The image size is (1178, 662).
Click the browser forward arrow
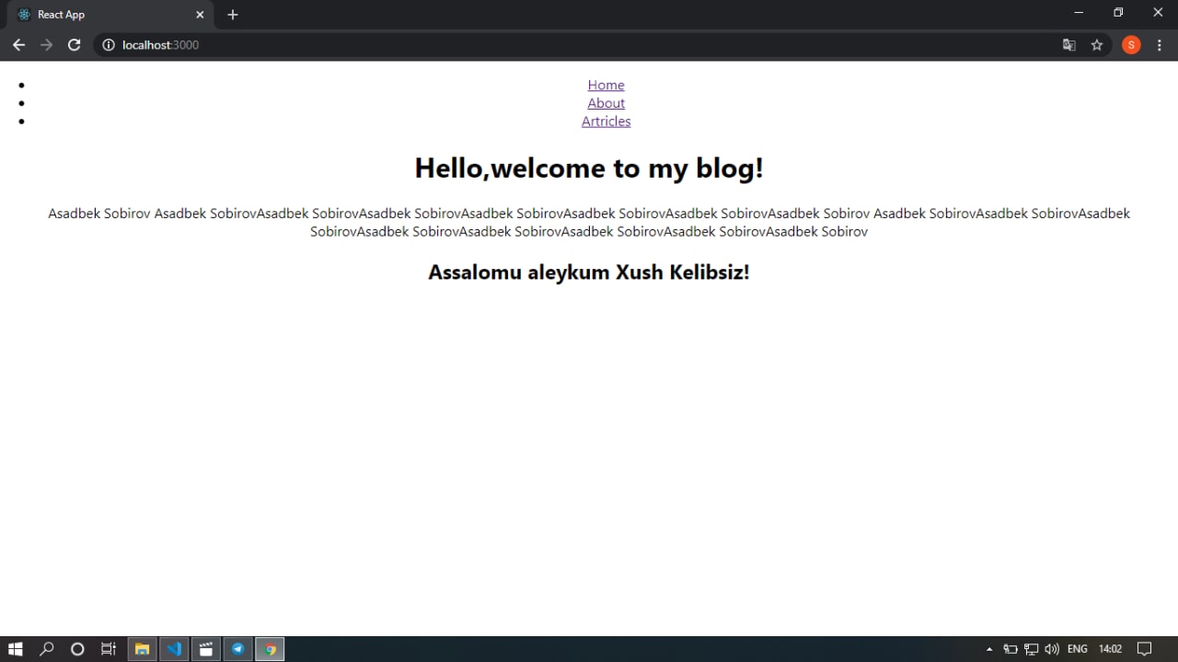pyautogui.click(x=46, y=45)
